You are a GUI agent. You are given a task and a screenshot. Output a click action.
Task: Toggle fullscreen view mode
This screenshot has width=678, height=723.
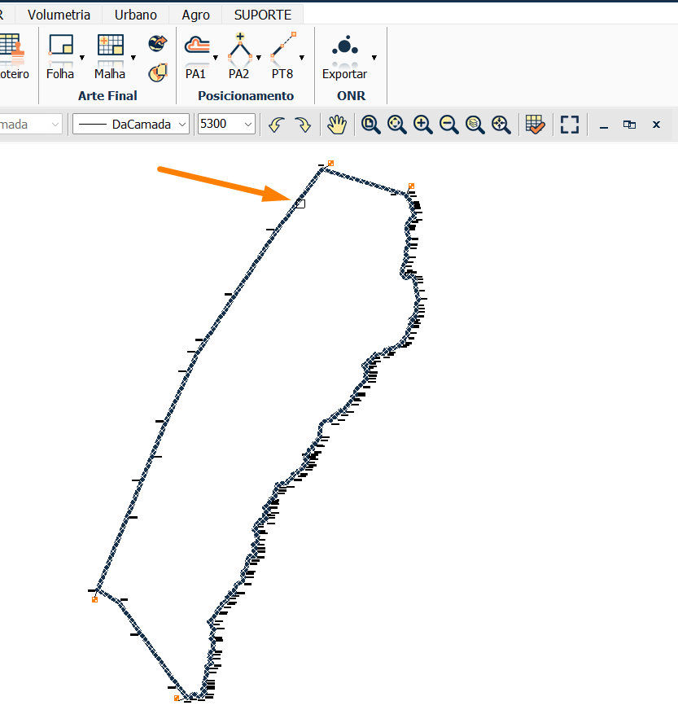pos(570,125)
